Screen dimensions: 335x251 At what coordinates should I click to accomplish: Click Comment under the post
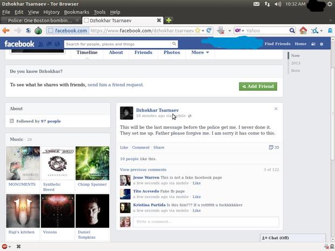141,147
